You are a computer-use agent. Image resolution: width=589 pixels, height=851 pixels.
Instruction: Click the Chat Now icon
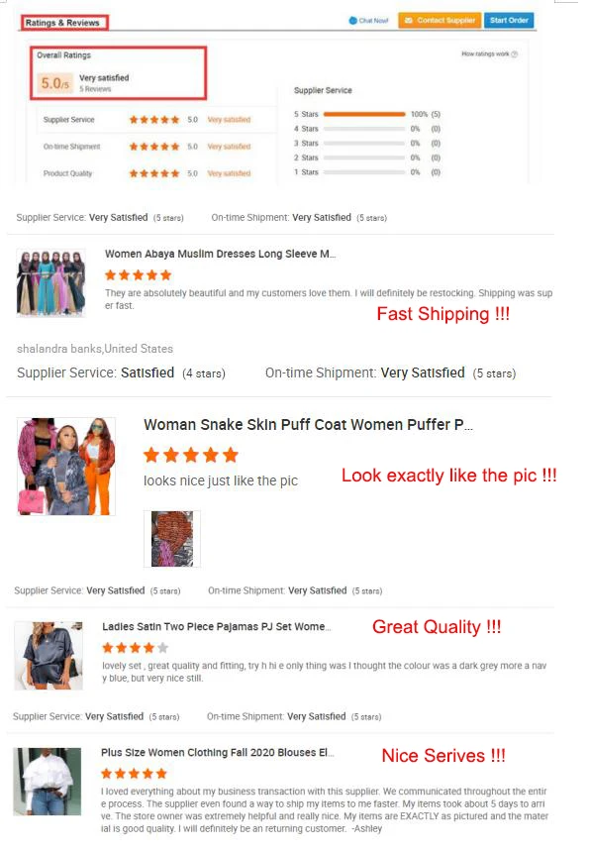[x=353, y=21]
